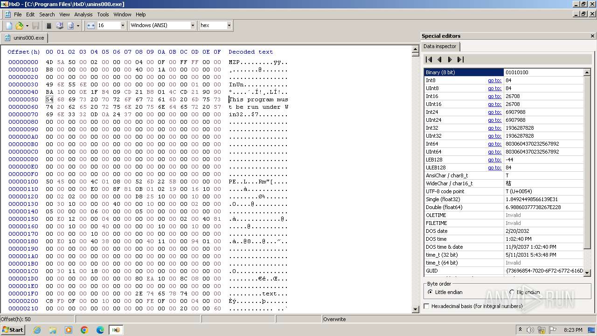Open the Tools menu
The image size is (597, 336).
[103, 14]
